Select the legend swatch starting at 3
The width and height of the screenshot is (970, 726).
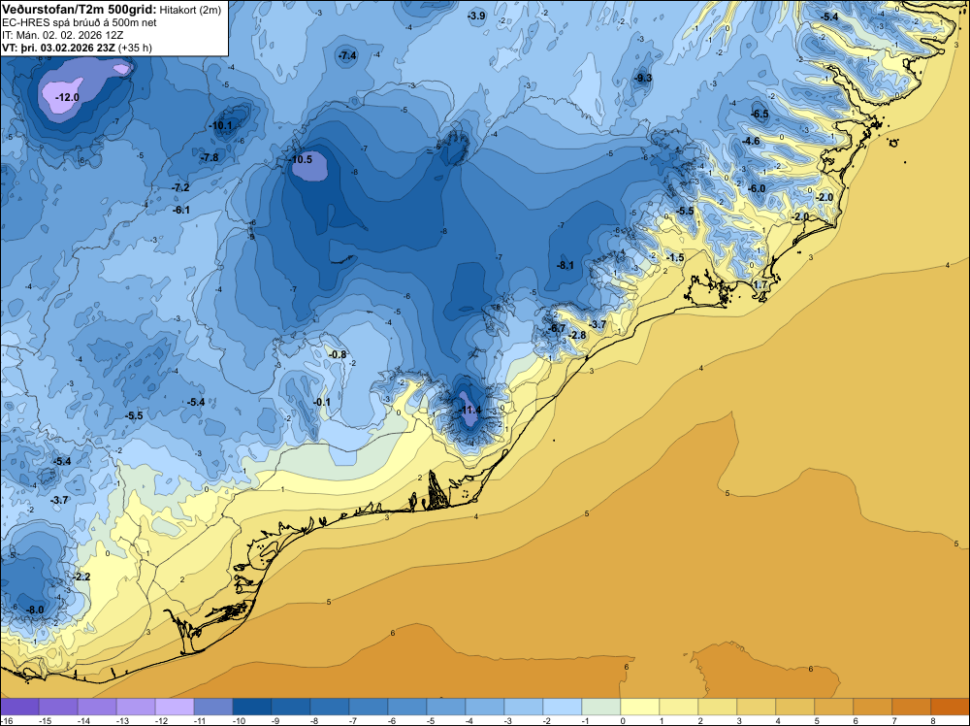tap(756, 707)
